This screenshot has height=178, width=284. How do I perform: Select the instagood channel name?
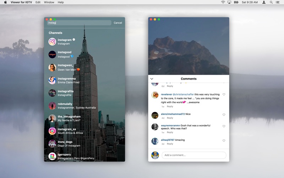pyautogui.click(x=65, y=52)
